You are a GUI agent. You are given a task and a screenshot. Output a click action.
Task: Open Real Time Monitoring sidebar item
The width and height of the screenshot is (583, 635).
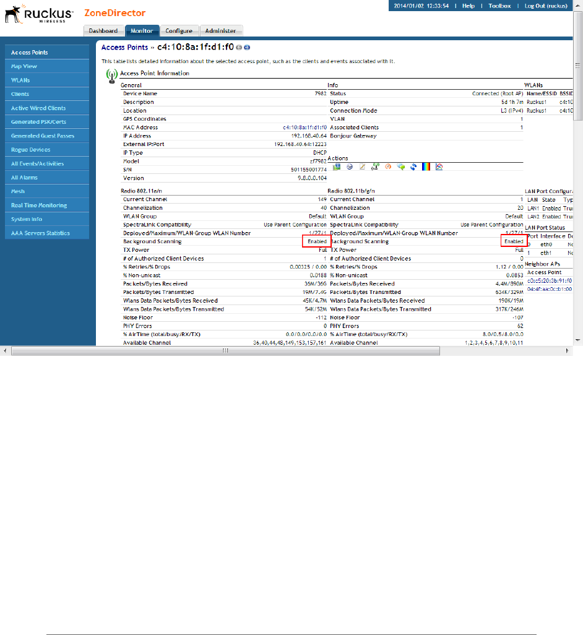(47, 205)
